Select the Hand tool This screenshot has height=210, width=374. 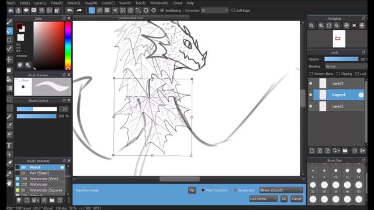(9, 183)
